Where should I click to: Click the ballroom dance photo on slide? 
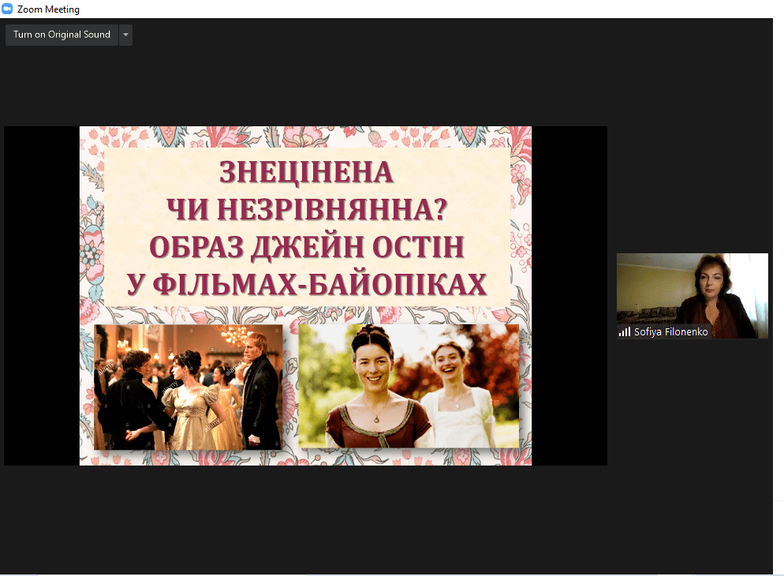188,387
